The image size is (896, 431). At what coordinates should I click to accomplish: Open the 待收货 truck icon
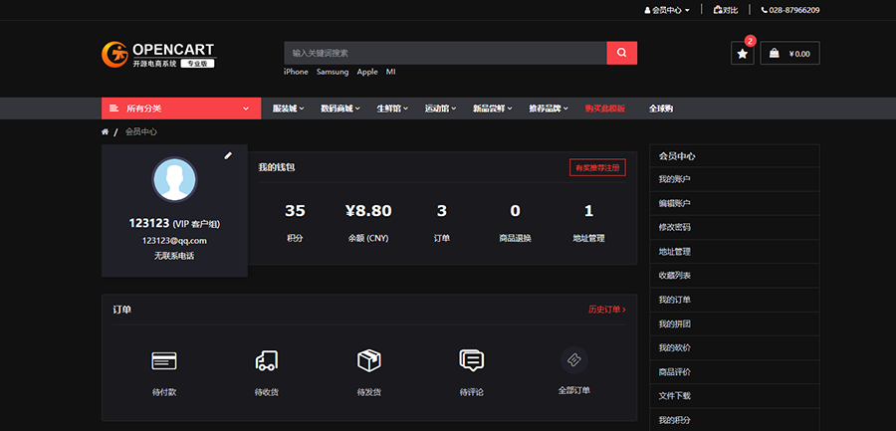(x=266, y=360)
